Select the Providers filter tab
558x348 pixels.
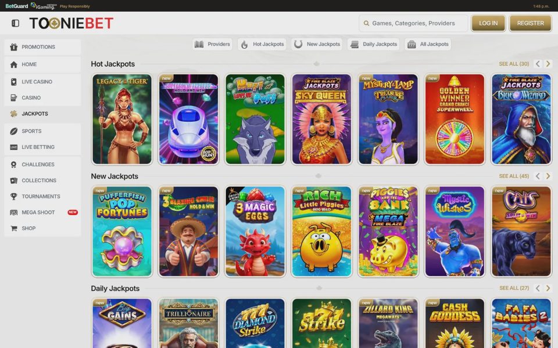pos(213,44)
